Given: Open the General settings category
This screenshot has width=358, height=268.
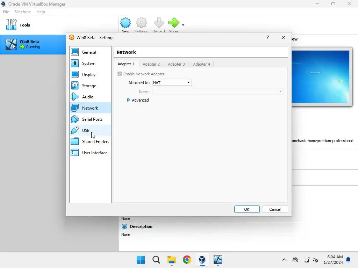Looking at the screenshot, I should click(90, 52).
